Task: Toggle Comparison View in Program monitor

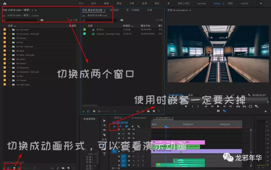Action: pos(257,106)
